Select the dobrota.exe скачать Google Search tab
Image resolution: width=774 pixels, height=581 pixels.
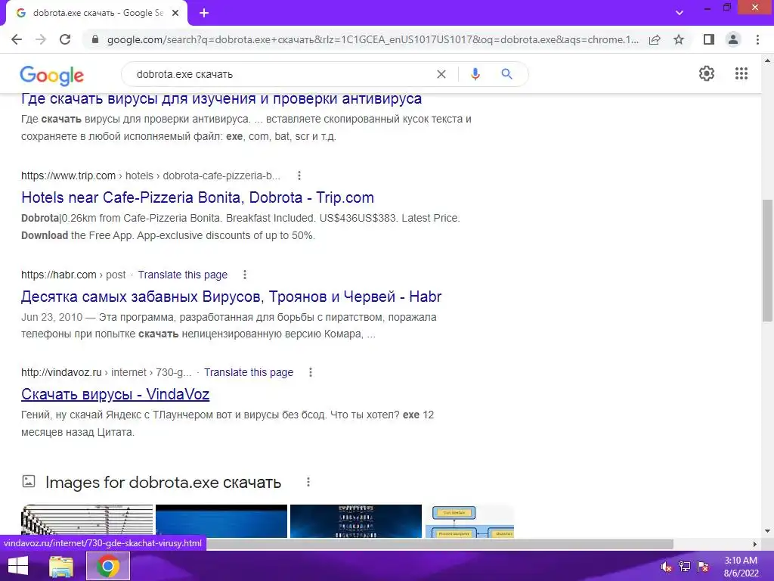pos(97,13)
